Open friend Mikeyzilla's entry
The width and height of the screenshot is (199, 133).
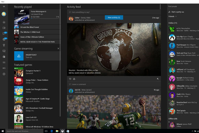coord(184,87)
